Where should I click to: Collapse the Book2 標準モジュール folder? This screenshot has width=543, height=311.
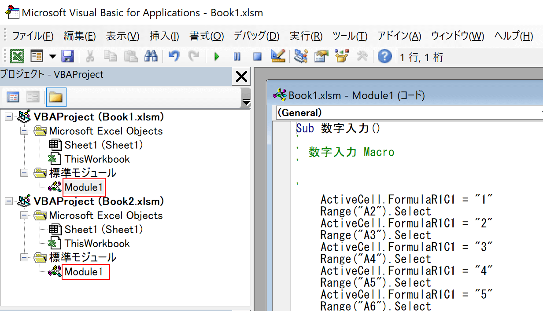(24, 258)
